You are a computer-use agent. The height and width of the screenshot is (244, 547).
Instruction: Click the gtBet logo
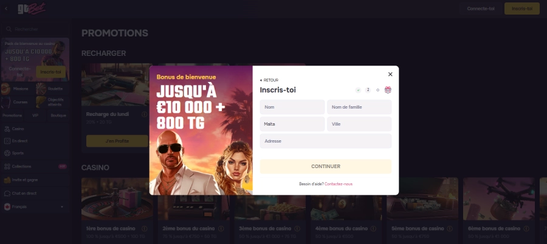32,8
